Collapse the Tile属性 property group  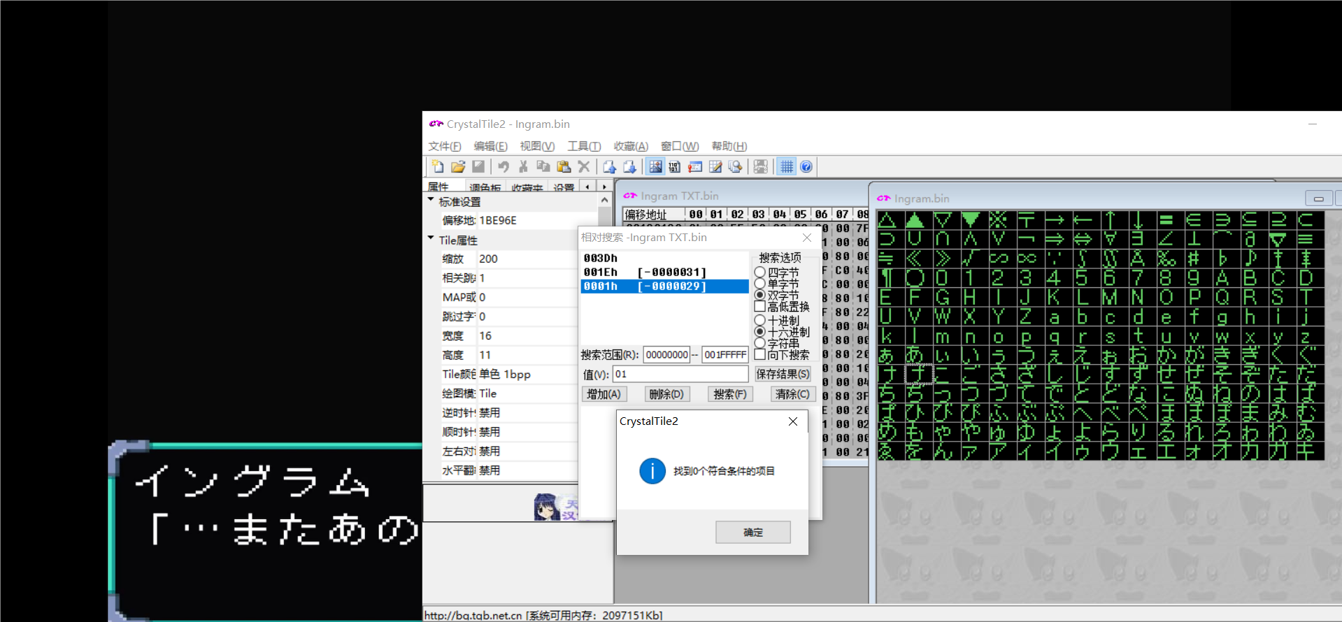point(431,239)
